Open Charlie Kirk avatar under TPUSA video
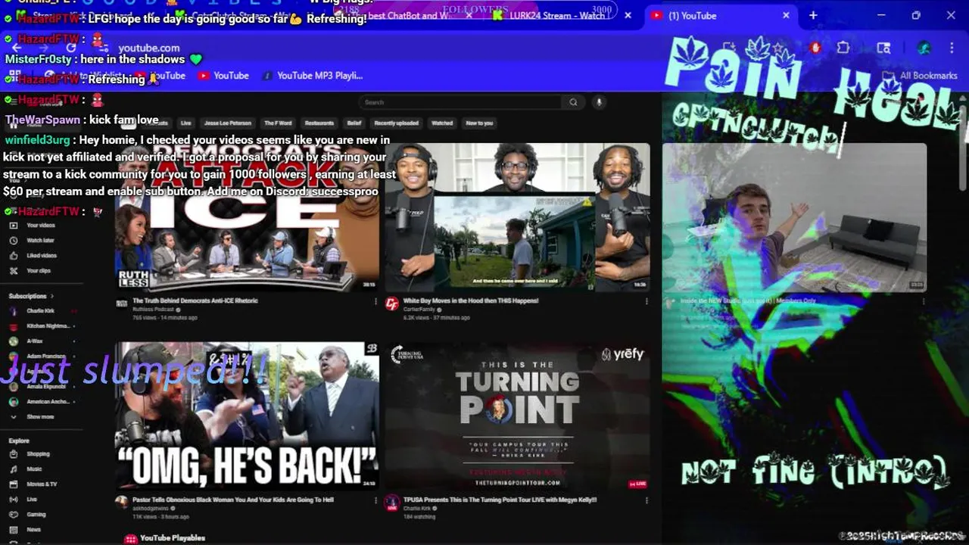This screenshot has width=969, height=545. click(x=391, y=503)
